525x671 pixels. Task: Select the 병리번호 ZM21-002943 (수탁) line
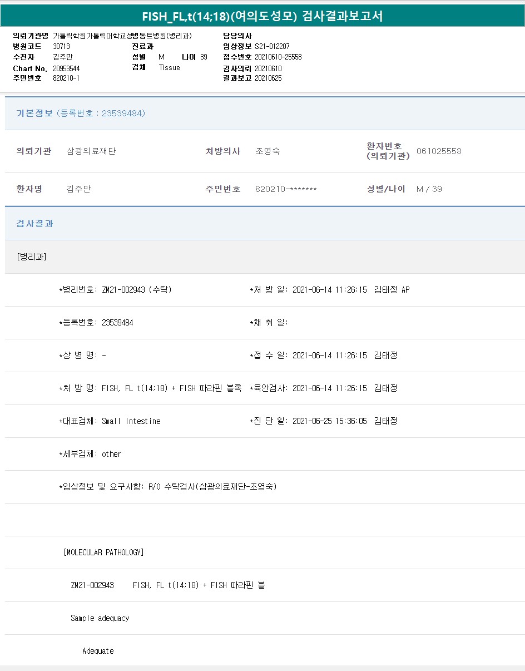coord(116,290)
